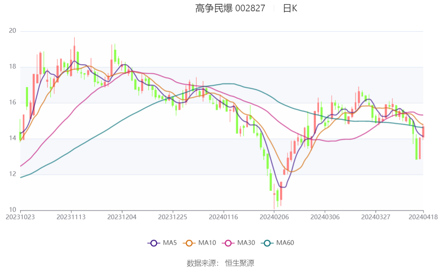This screenshot has width=441, height=268.
Task: Click the 20231023 date axis label
Action: pos(20,217)
